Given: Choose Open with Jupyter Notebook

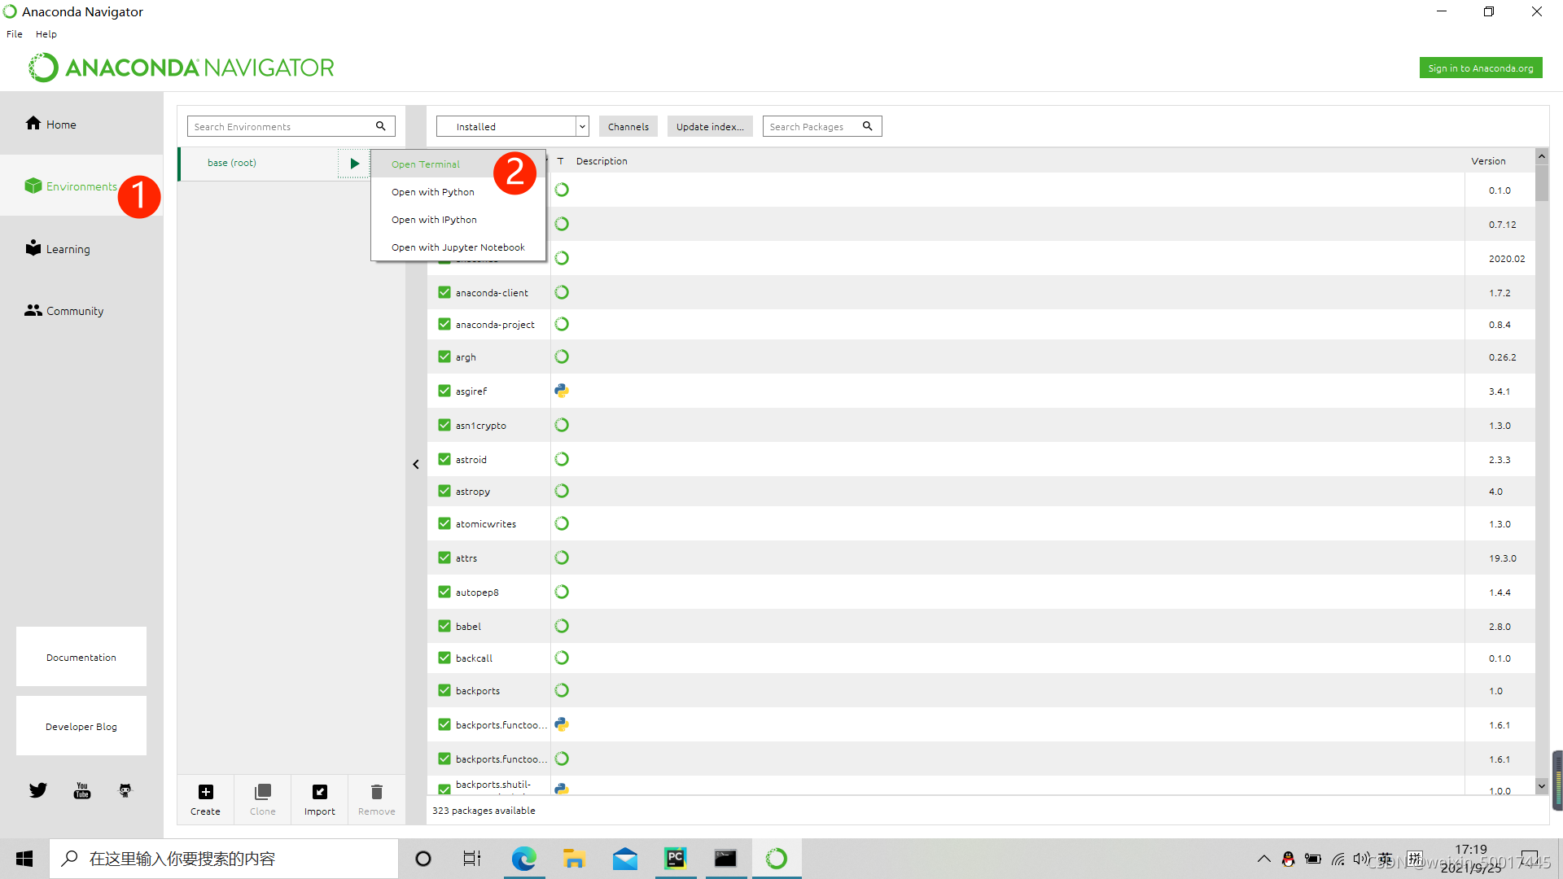Looking at the screenshot, I should (458, 247).
